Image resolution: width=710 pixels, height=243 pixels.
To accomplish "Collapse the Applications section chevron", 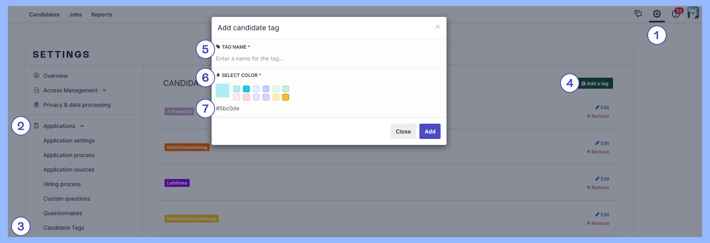I will 82,126.
